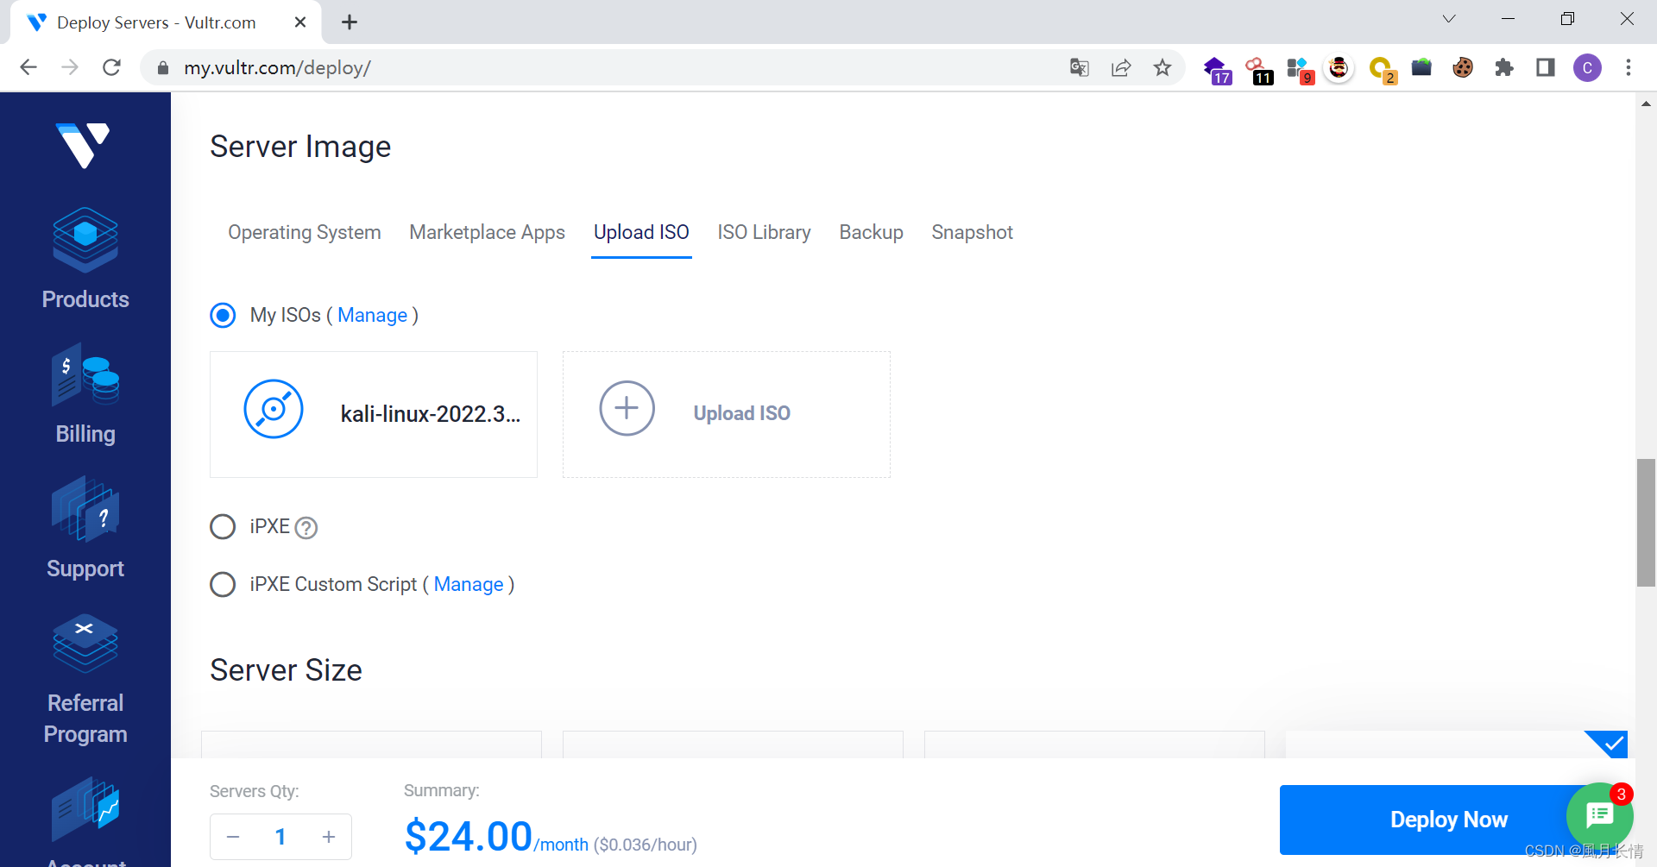Screen dimensions: 1657x867
Task: Close the Deploy Servers tab
Action: click(300, 22)
